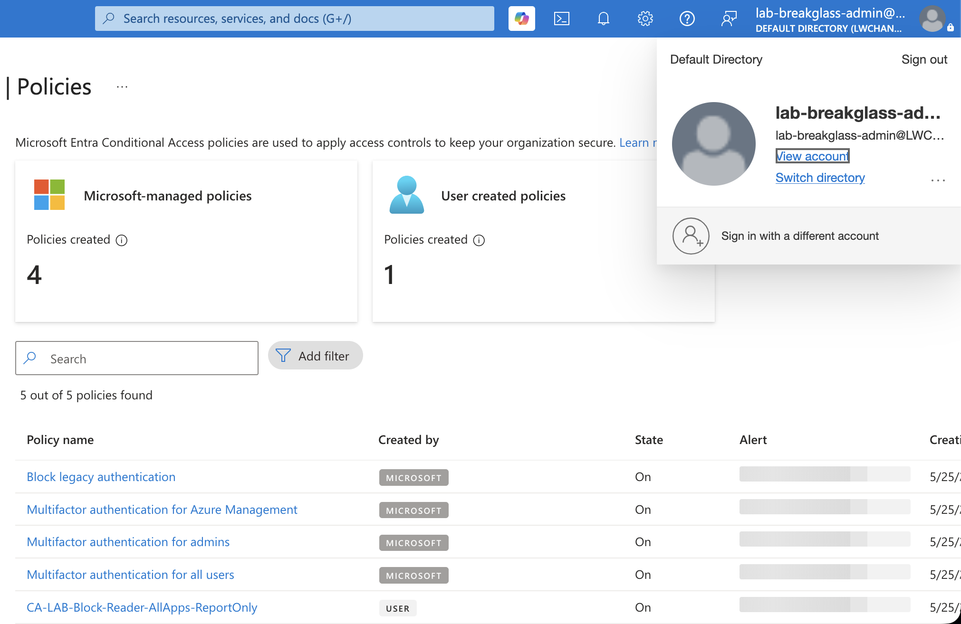Sort by State column header
961x624 pixels.
(x=649, y=440)
